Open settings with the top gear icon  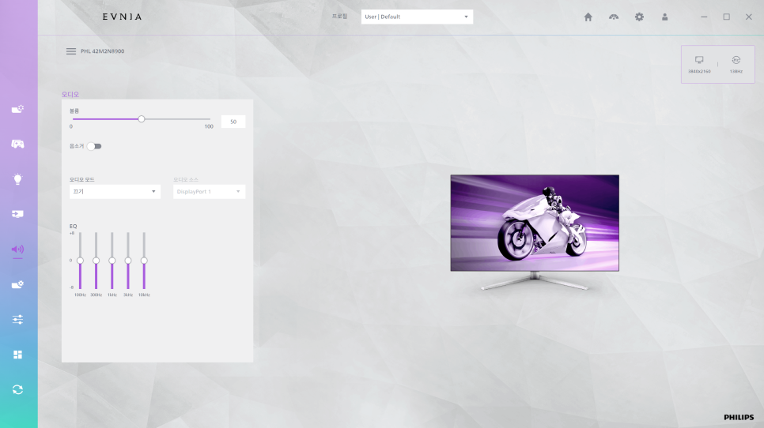pyautogui.click(x=639, y=17)
